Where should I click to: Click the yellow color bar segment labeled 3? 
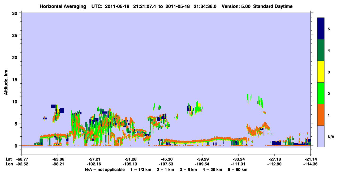[321, 72]
